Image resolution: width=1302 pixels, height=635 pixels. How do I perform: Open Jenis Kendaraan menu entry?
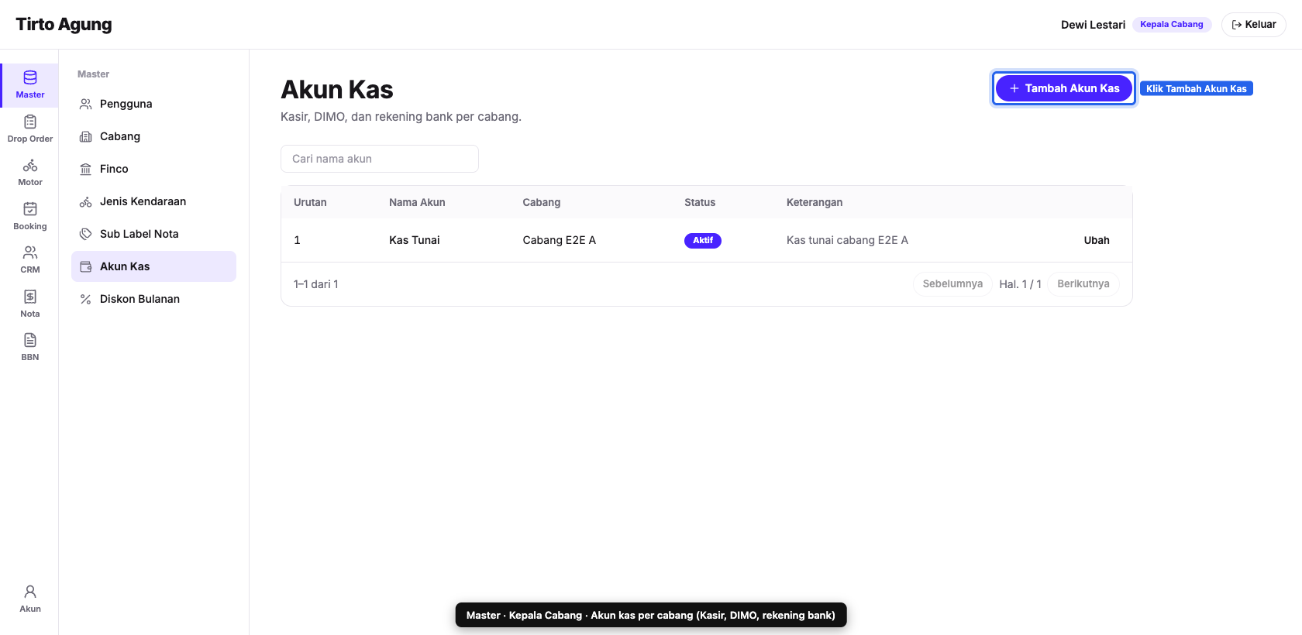pos(153,201)
